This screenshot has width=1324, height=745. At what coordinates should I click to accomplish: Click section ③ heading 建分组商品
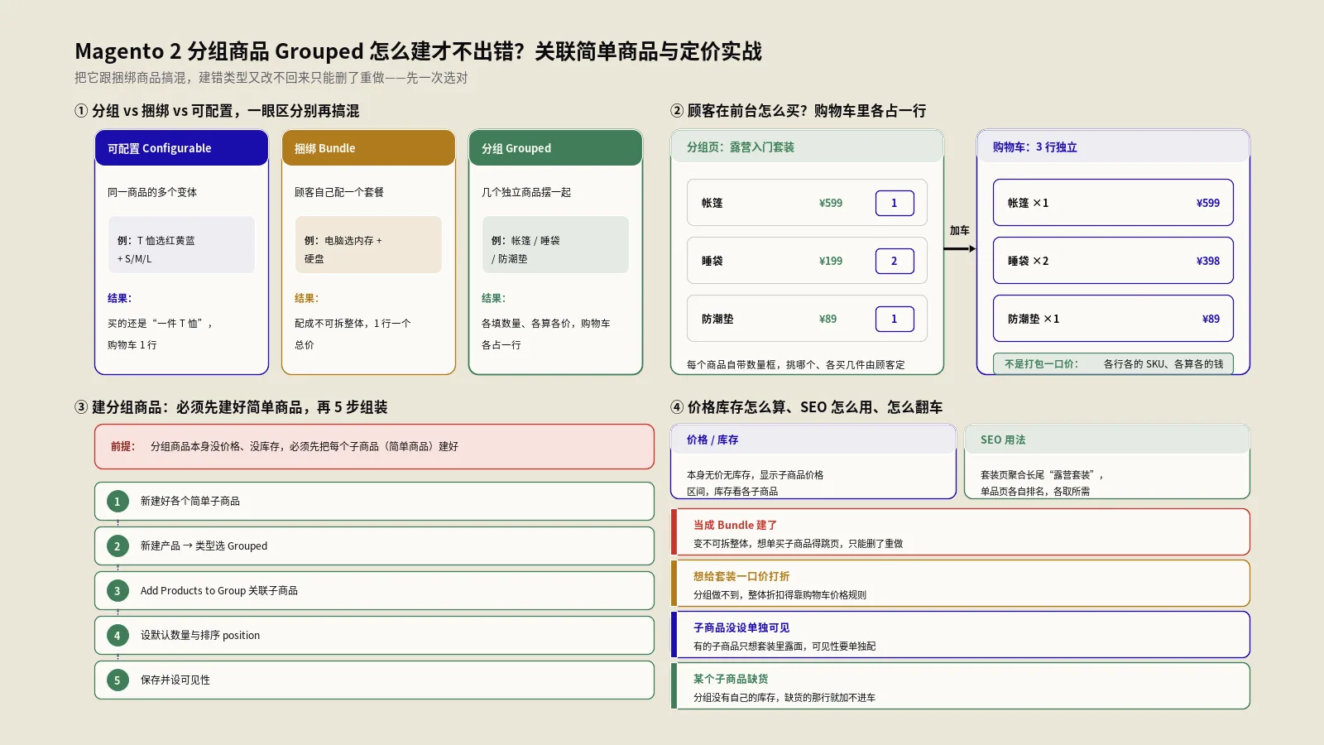click(231, 407)
